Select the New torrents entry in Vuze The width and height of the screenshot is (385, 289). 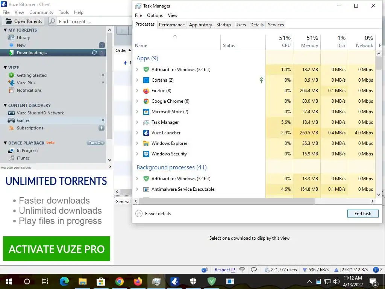[x=21, y=45]
